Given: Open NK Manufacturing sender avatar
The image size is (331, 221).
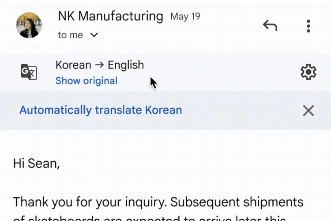Looking at the screenshot, I should click(x=29, y=25).
